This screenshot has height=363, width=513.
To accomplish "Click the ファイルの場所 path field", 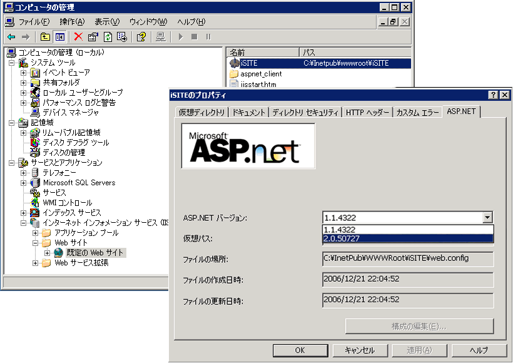I will click(x=408, y=259).
